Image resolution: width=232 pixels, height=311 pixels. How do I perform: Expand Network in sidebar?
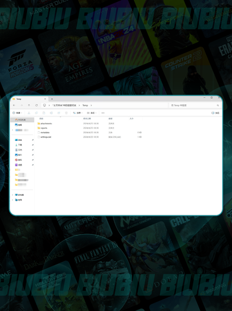(x=13, y=200)
